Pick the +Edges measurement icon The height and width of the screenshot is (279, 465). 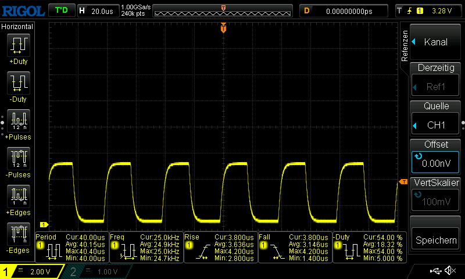(x=19, y=196)
